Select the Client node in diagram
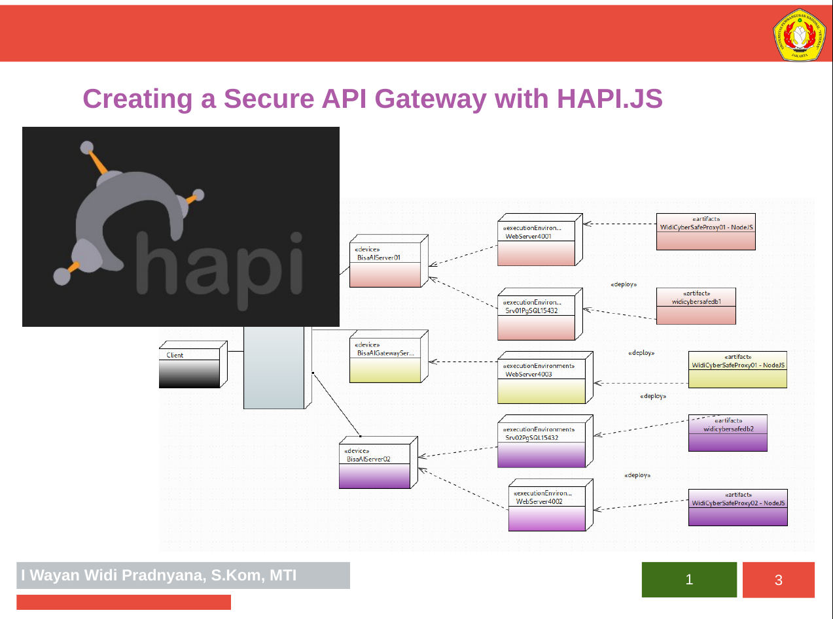833x619 pixels. point(193,365)
